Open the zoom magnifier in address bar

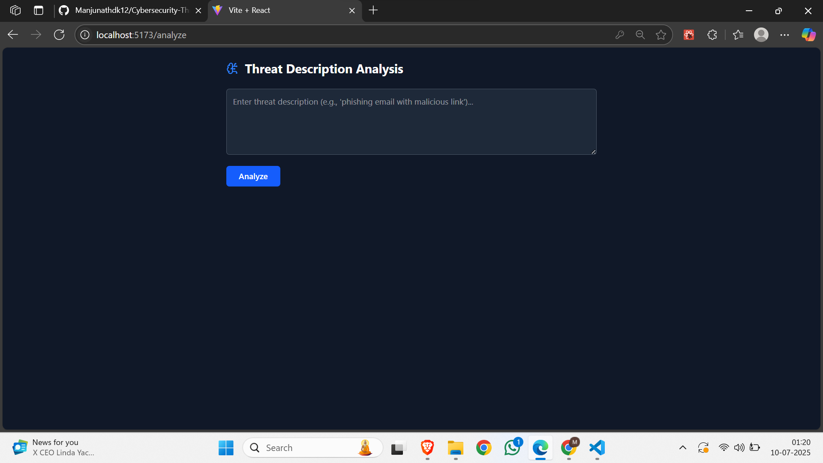(640, 35)
